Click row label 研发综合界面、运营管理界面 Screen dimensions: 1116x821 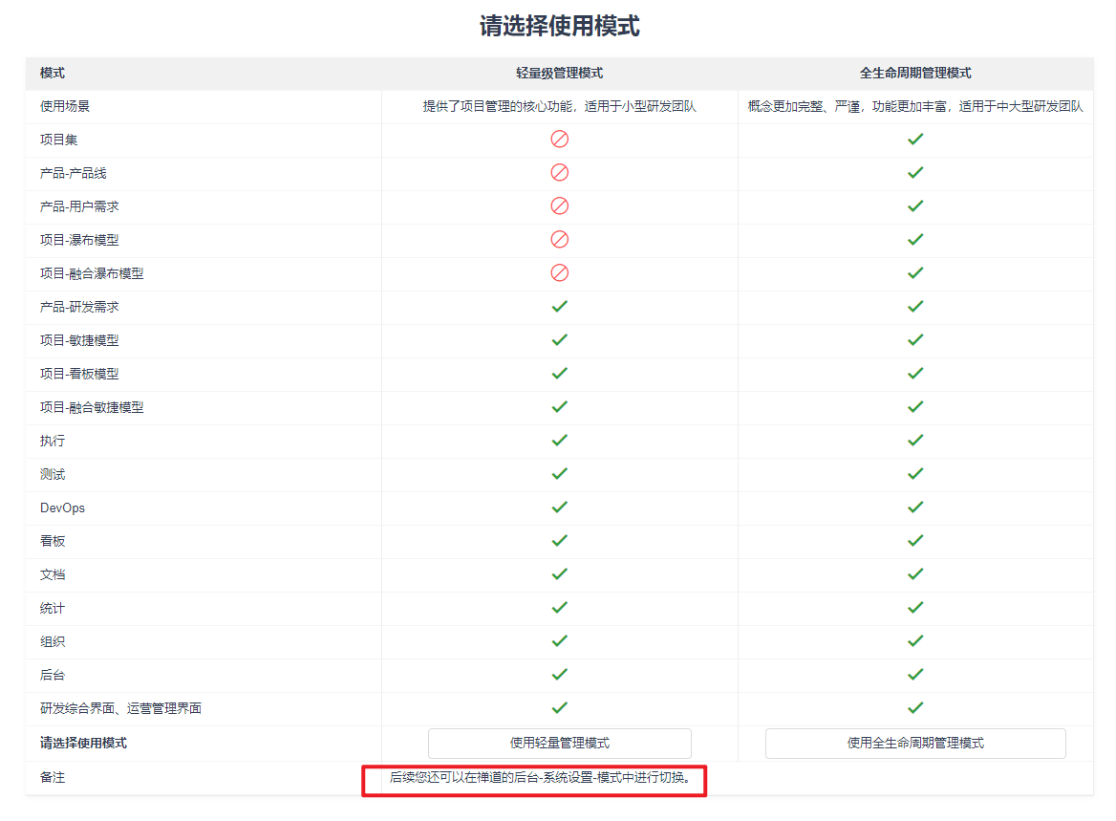[x=121, y=708]
